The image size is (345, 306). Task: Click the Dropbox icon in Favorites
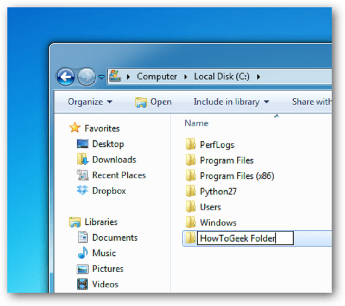pyautogui.click(x=83, y=191)
